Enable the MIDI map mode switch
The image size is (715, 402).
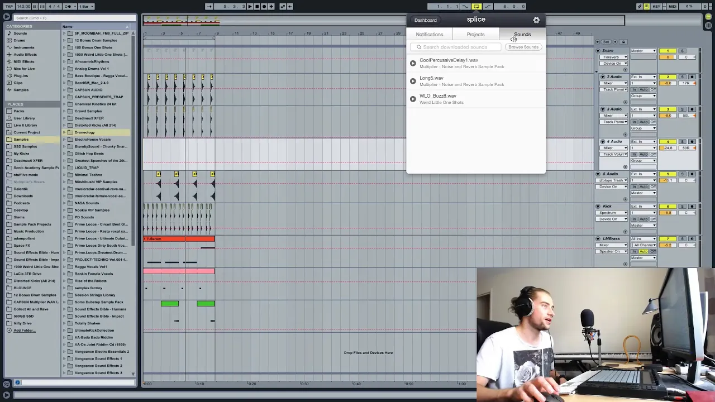click(x=673, y=6)
